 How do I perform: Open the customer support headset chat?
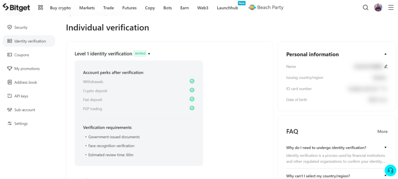(x=390, y=170)
